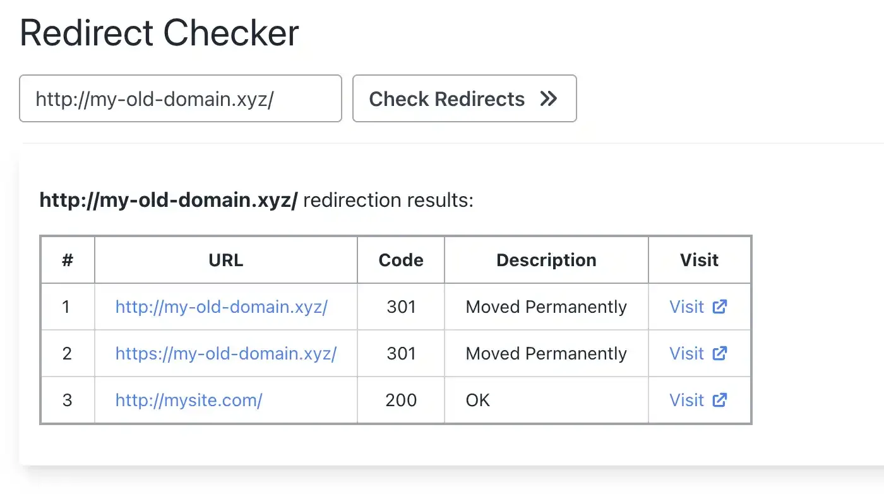884x497 pixels.
Task: Click the bold http://my-old-domain.xyz/ results heading
Action: point(169,199)
